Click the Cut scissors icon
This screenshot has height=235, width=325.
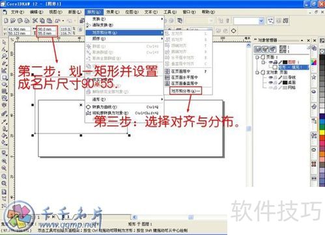35,21
